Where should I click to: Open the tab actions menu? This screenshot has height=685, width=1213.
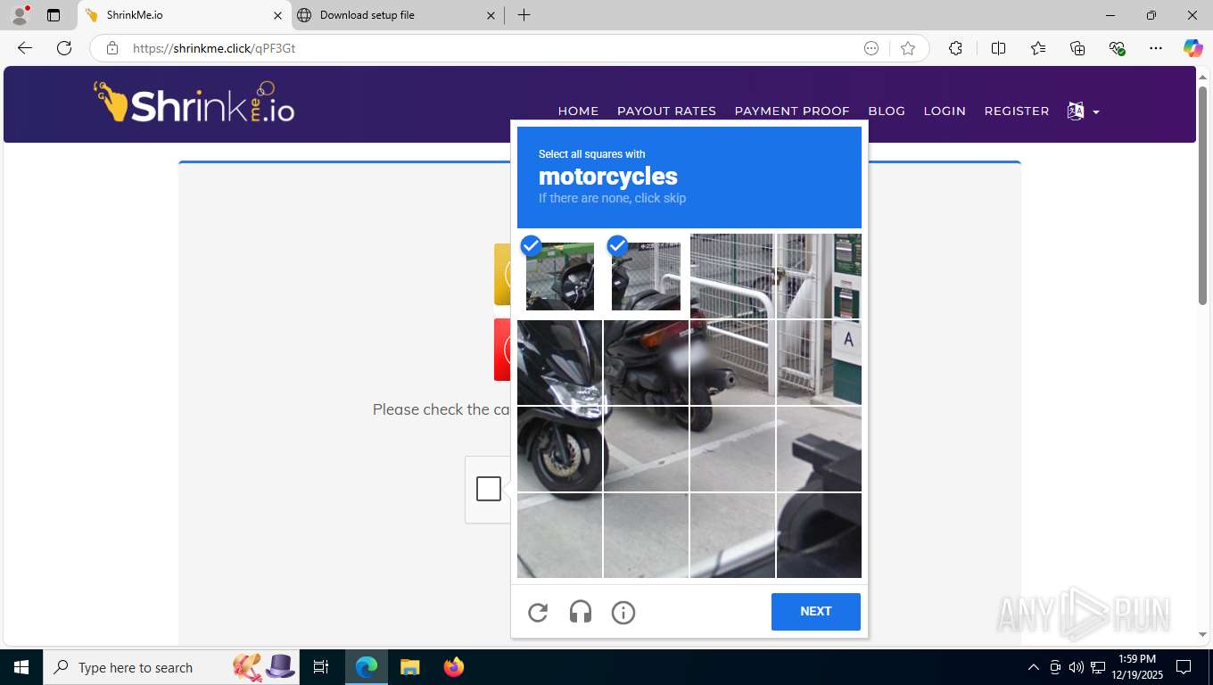[54, 15]
